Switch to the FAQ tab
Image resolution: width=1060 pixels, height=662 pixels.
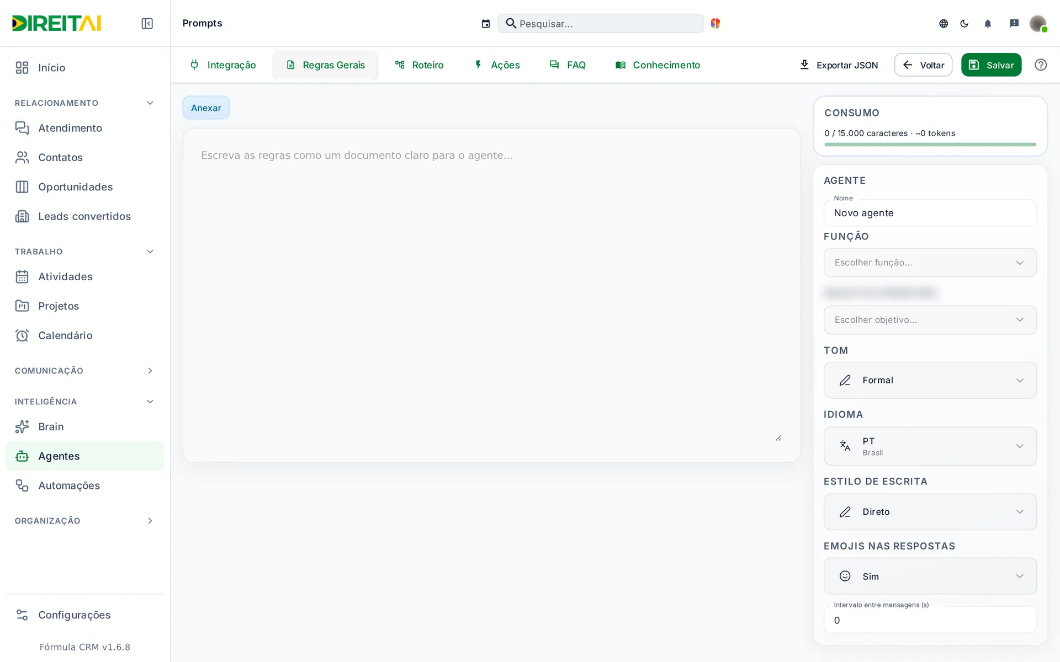coord(568,65)
